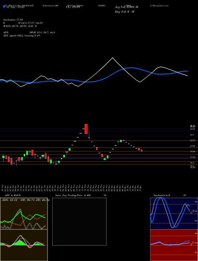198x261 pixels.
Task: Click the 'ADX: 12.12 +DY: 36.71' header
Action: [x=25, y=200]
